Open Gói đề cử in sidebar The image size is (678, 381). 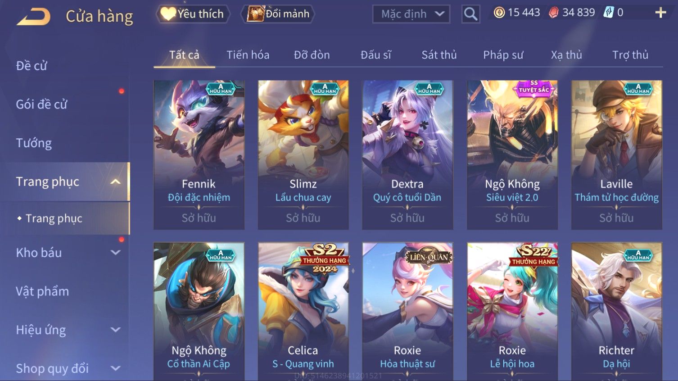point(41,104)
